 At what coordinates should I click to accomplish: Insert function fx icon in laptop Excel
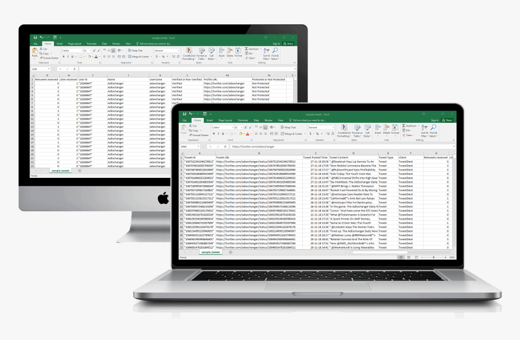[225, 146]
